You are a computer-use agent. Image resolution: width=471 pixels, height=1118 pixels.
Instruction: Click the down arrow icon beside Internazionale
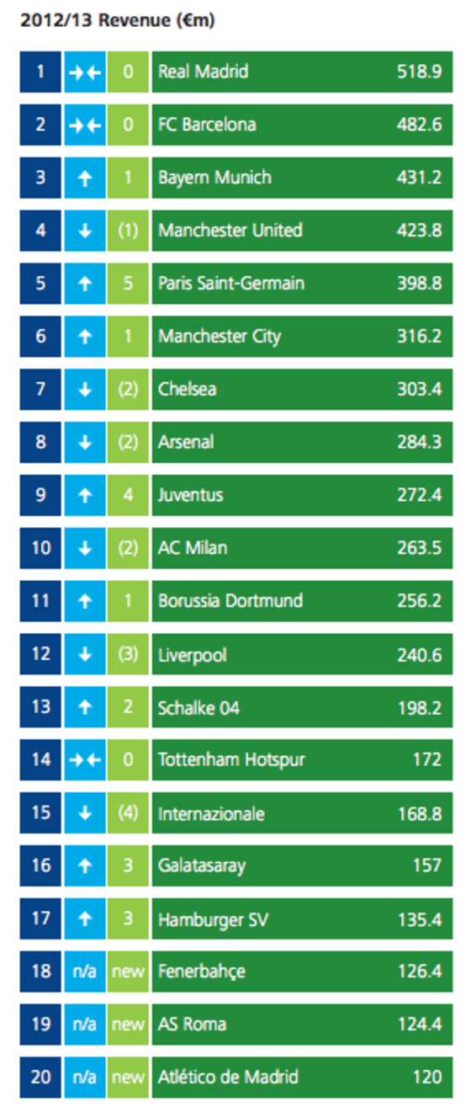[x=84, y=812]
